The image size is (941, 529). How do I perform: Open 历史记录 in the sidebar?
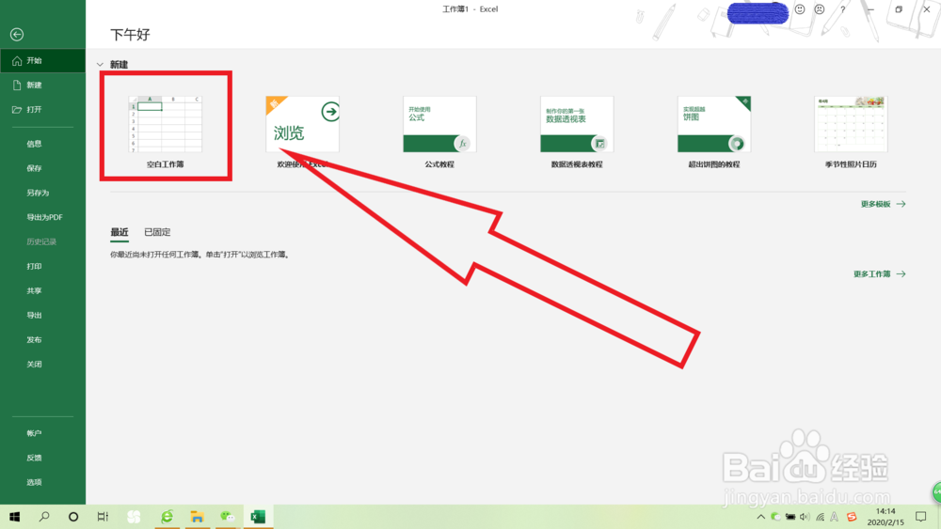coord(42,242)
